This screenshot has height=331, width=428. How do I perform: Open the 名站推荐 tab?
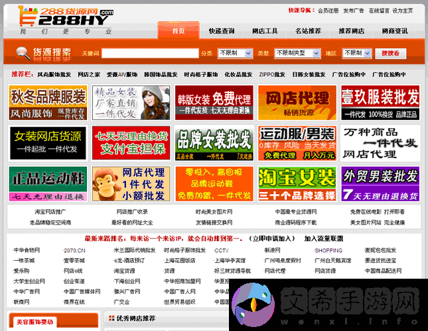[308, 31]
